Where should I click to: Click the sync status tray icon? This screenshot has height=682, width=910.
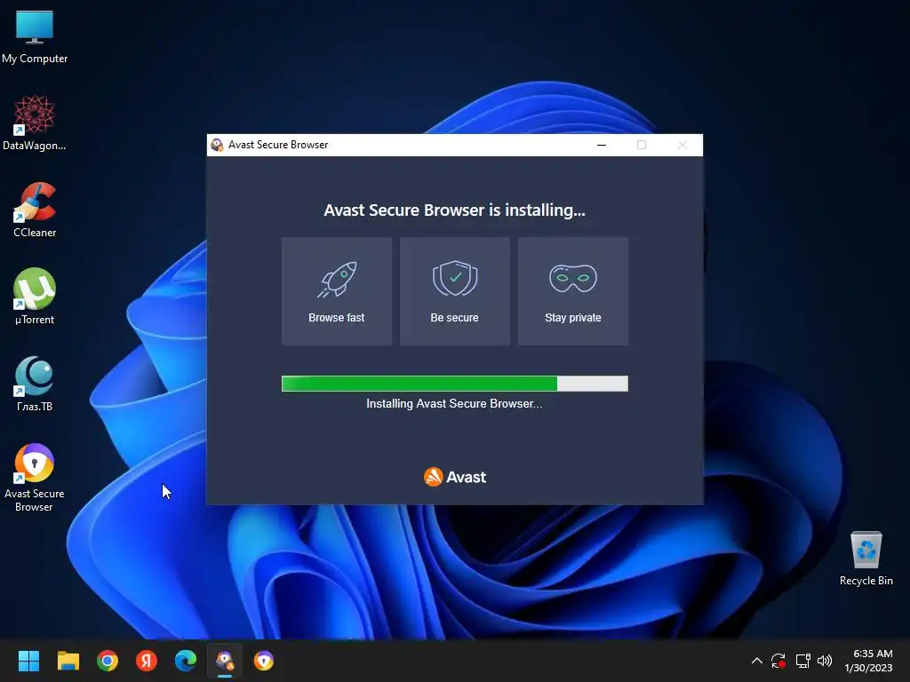(x=778, y=661)
